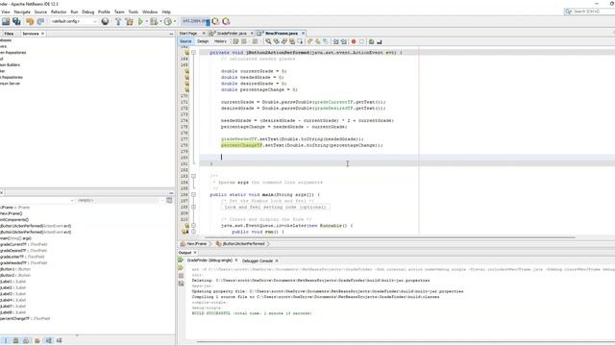Screen dimensions: 615x346
Task: Switch to the GradeFinder.java editor tab
Action: 232,34
